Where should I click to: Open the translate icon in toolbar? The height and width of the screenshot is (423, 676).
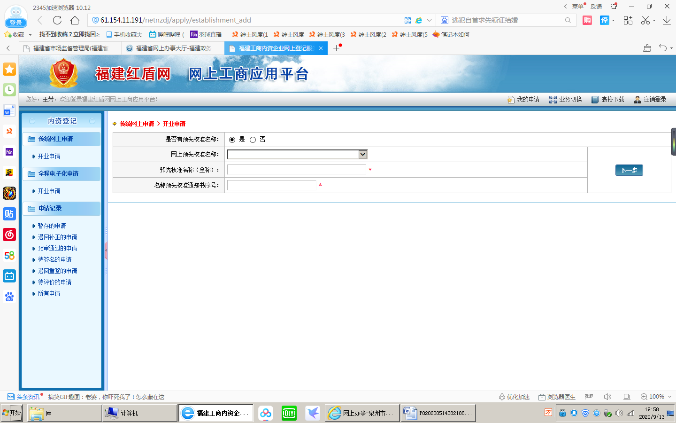pyautogui.click(x=604, y=20)
